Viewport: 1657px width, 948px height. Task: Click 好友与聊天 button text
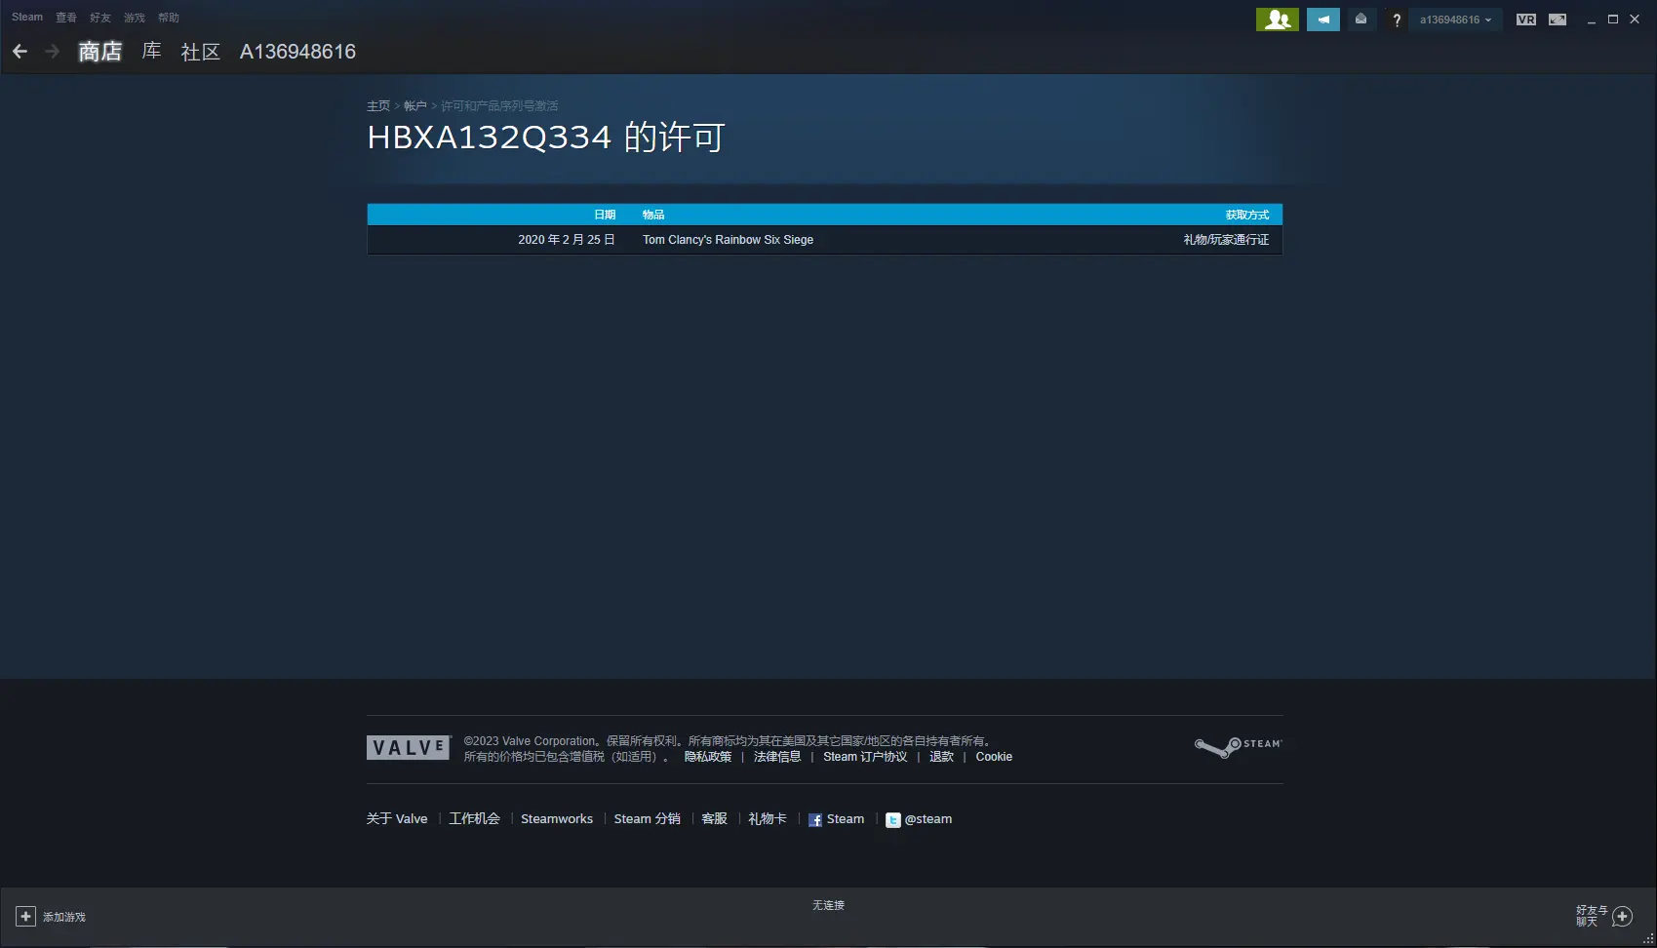(x=1592, y=916)
